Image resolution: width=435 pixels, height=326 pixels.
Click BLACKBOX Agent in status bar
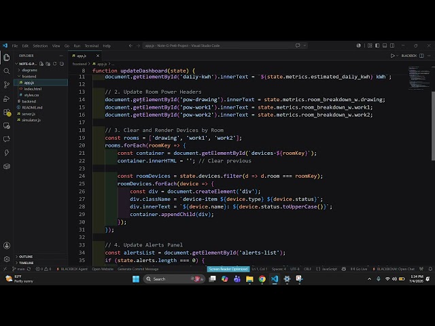72,269
